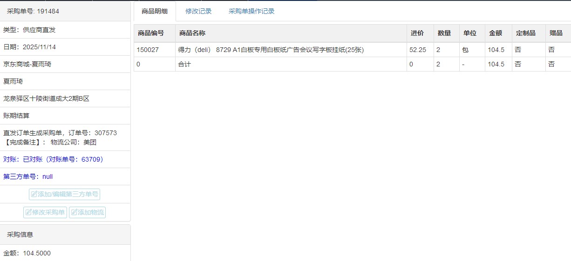
Task: Click the 采购信息 panel heading
Action: [x=20, y=235]
